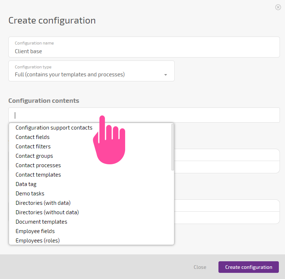
Task: Choose the Contact processes entry
Action: coord(38,165)
